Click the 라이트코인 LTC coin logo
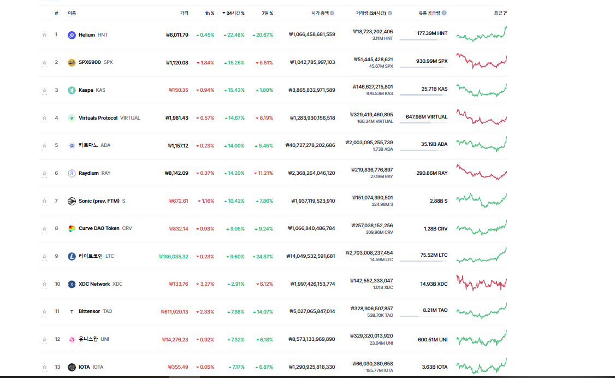 click(72, 256)
